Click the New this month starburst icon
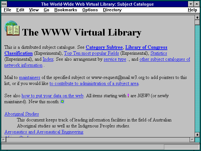Image resolution: width=201 pixels, height=151 pixels. [x=62, y=102]
